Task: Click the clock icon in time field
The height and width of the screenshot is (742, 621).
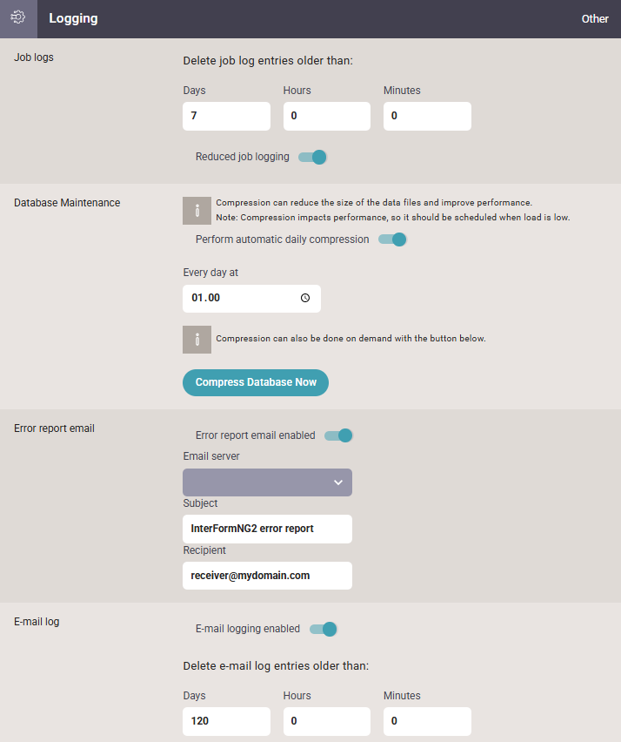Action: (305, 298)
